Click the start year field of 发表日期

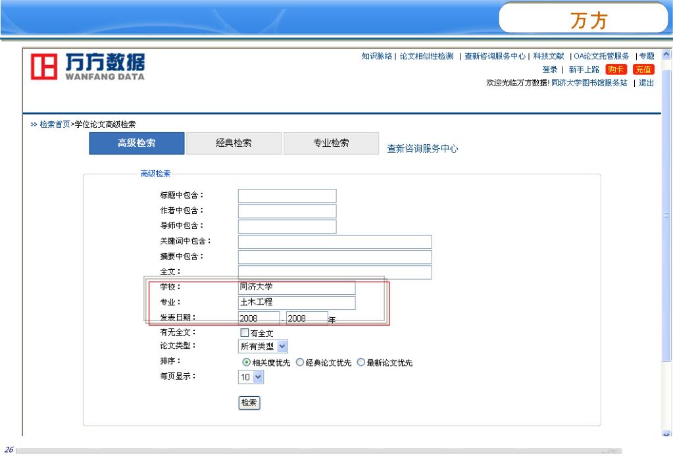[x=259, y=318]
